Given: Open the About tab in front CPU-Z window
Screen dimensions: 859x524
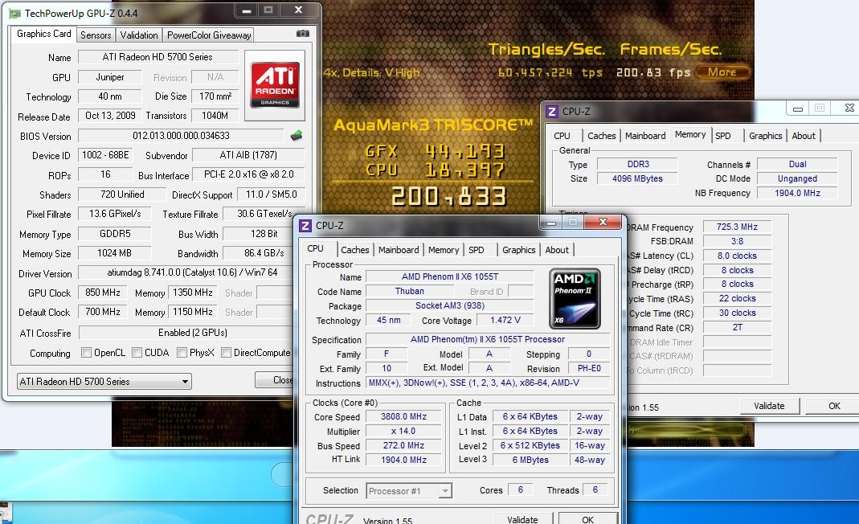Looking at the screenshot, I should coord(557,250).
